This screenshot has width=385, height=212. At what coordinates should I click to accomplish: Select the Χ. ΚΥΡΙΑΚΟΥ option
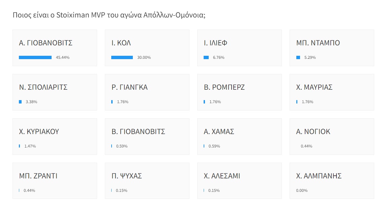(55, 137)
